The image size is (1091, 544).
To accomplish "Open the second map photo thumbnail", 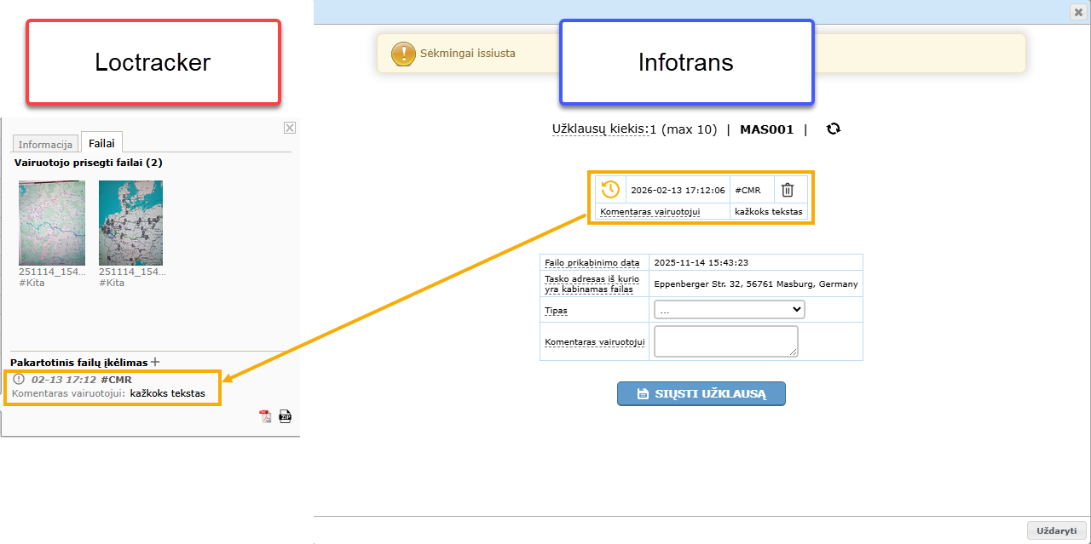I will (130, 223).
